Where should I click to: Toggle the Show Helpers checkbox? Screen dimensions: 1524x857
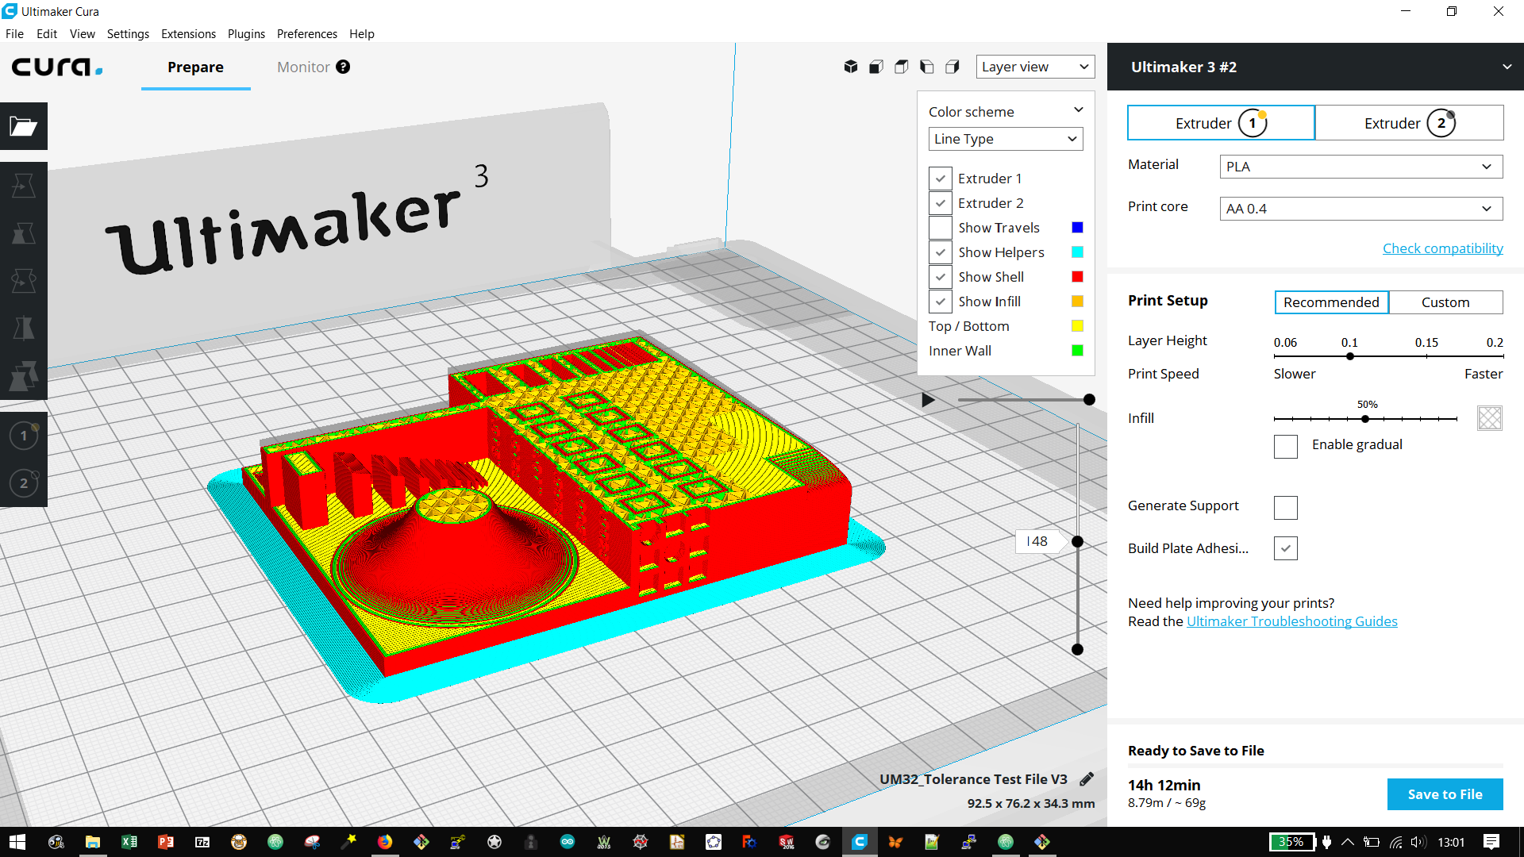coord(941,252)
